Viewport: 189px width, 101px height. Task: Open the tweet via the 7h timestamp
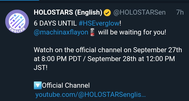click(180, 12)
